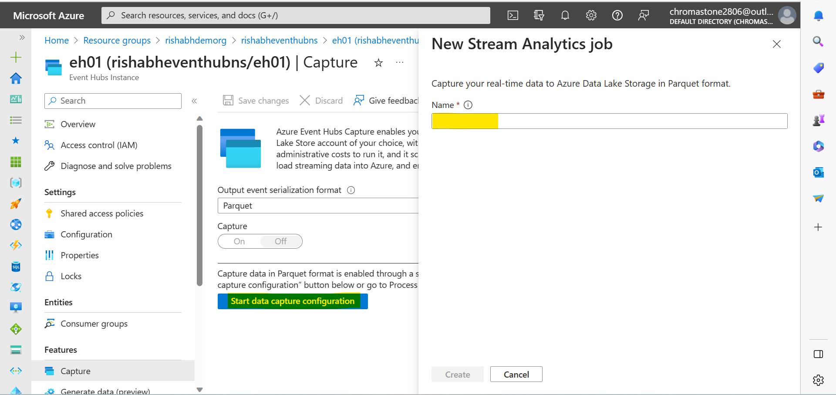Screen dimensions: 836x395
Task: Favorite this page with the star icon
Action: click(x=379, y=63)
